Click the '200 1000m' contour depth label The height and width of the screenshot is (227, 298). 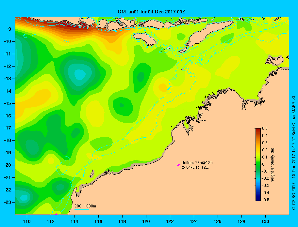tap(85, 206)
